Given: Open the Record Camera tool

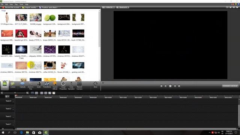Looking at the screenshot, I should click(79, 85).
